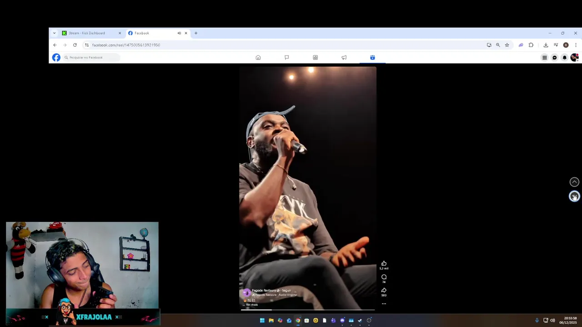The width and height of the screenshot is (582, 327).
Task: Open the Facebook menu grid icon
Action: click(544, 57)
